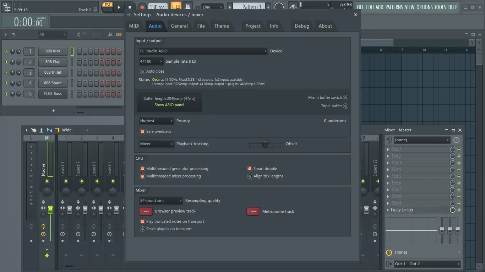
Task: Toggle Auto close in audio settings
Action: (142, 71)
